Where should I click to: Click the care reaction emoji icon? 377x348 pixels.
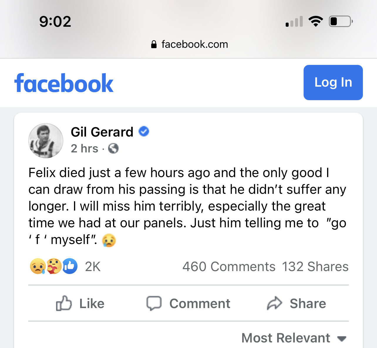[53, 266]
